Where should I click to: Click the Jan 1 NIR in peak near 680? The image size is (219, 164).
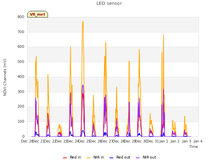tap(164, 35)
